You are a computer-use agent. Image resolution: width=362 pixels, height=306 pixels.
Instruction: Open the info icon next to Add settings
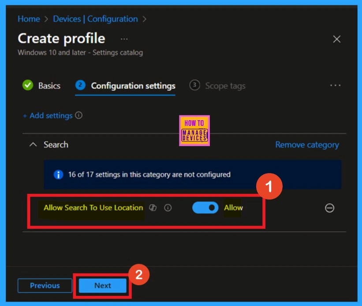pyautogui.click(x=79, y=115)
